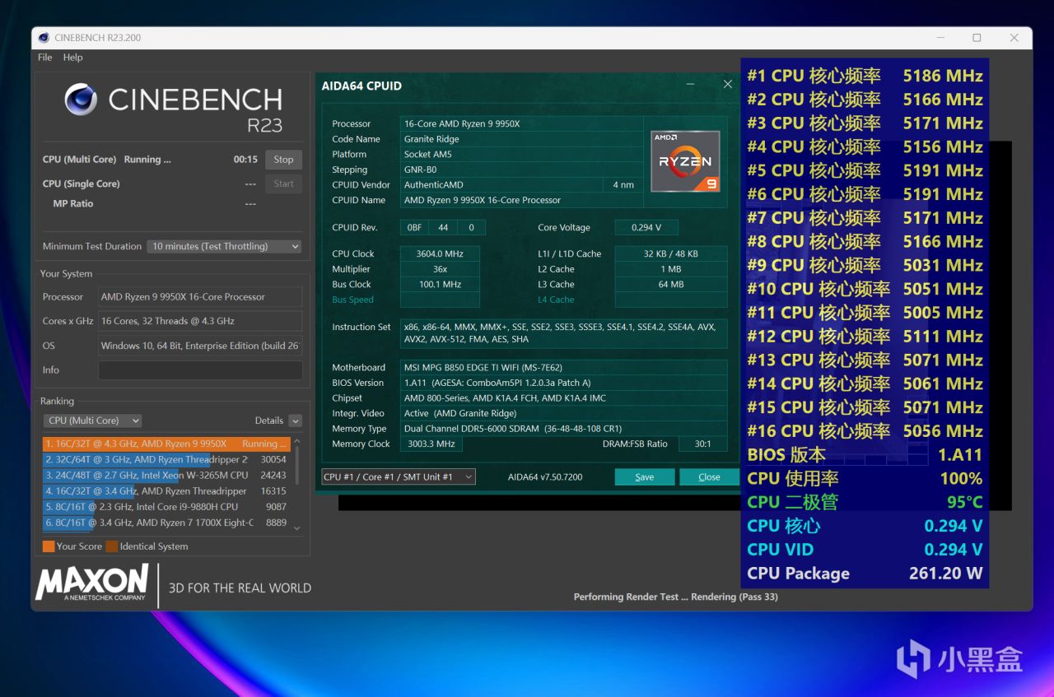Click the Close button in AIDA64 CPUID

(x=709, y=477)
